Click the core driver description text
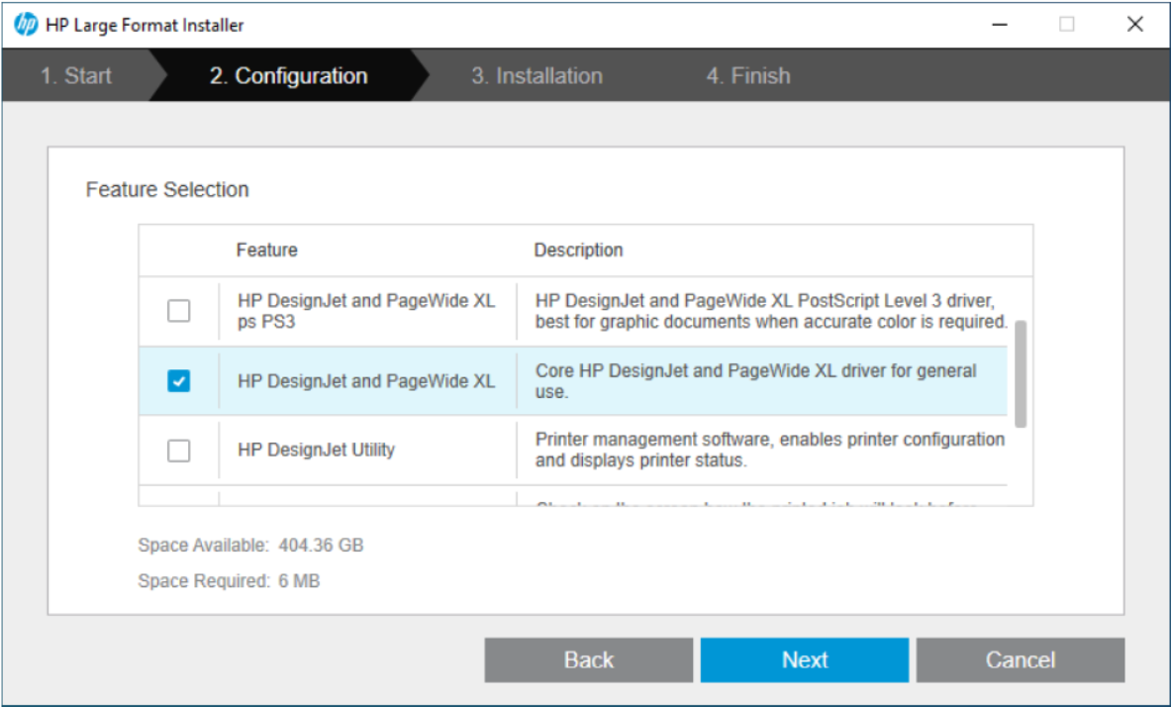This screenshot has height=707, width=1171. (x=755, y=381)
